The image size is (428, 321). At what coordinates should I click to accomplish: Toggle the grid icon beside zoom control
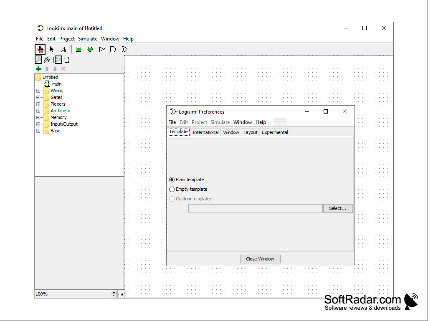pyautogui.click(x=121, y=294)
